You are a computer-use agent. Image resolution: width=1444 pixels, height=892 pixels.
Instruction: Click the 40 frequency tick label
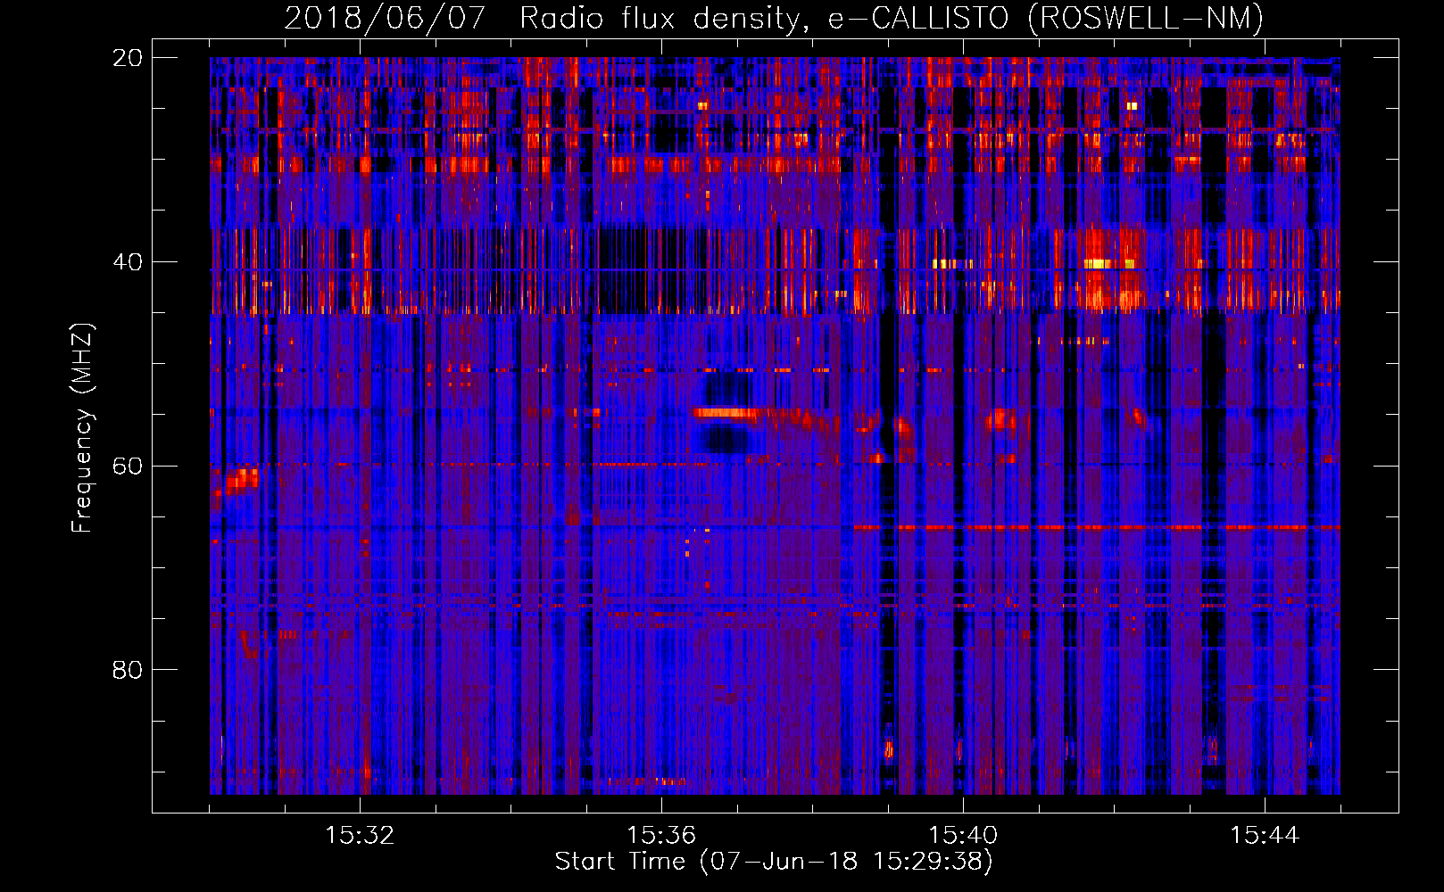coord(128,262)
